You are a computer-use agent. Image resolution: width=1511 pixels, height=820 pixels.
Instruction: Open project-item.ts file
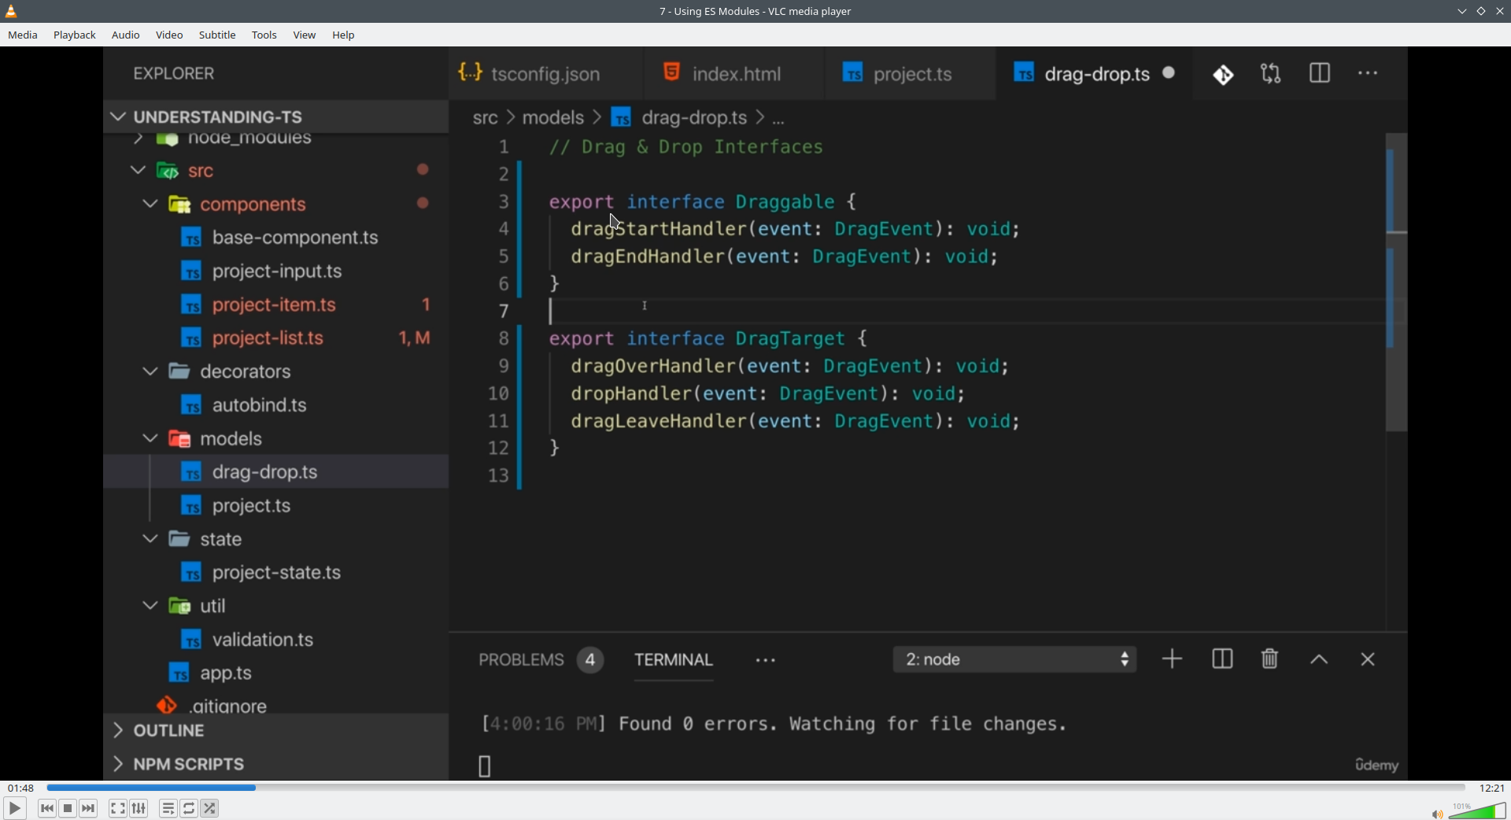(x=275, y=305)
